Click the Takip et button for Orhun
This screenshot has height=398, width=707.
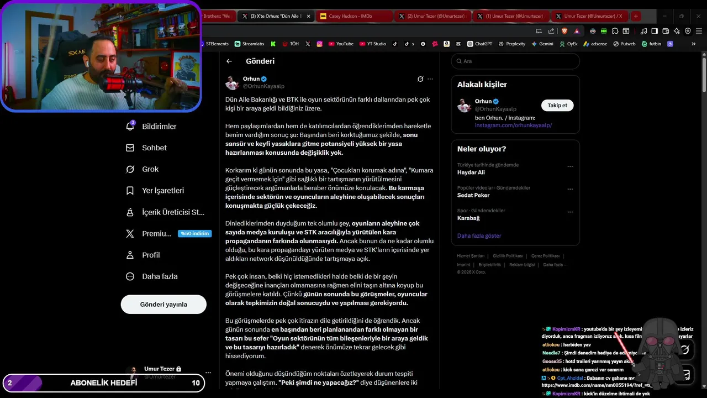coord(557,106)
